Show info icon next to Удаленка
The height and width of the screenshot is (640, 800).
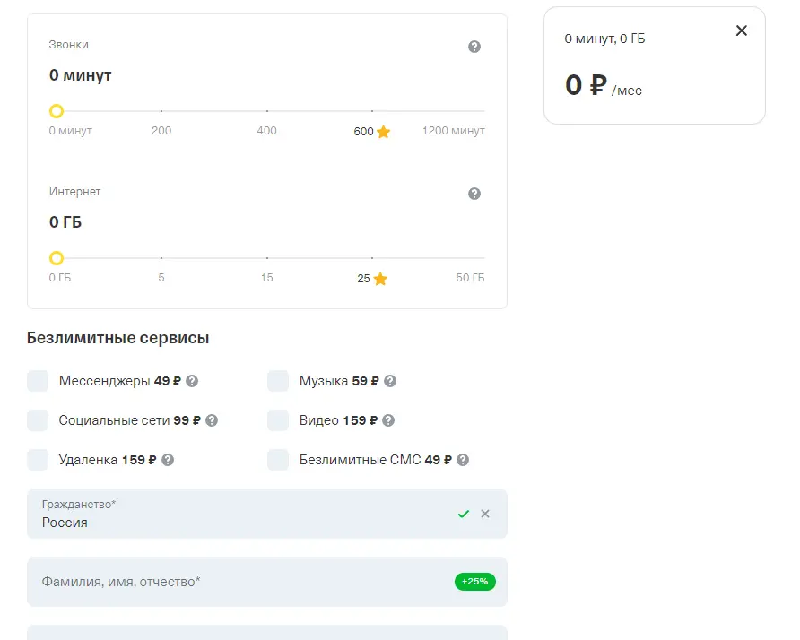coord(168,460)
